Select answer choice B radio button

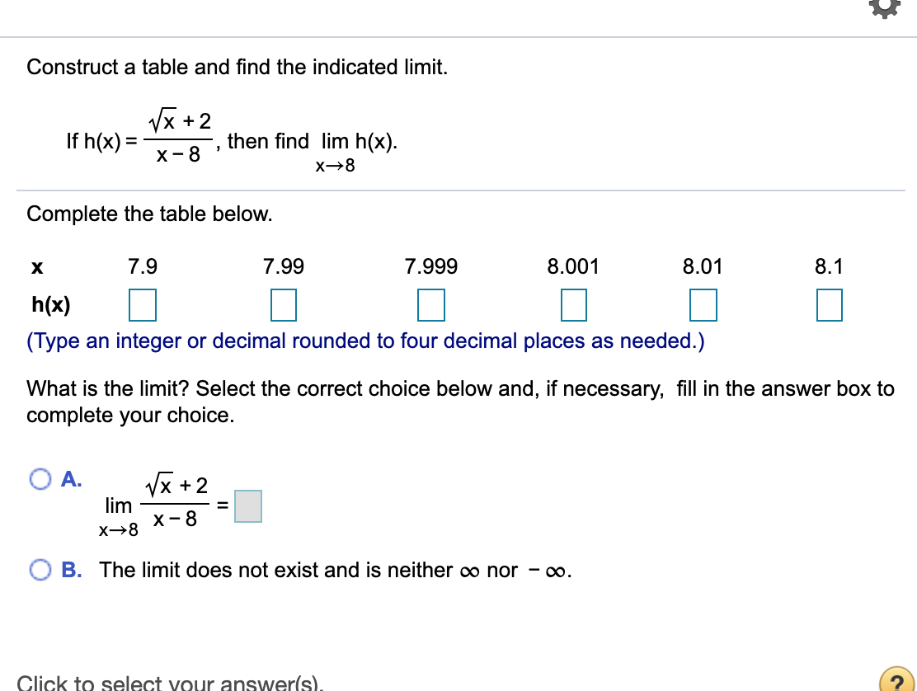coord(39,569)
